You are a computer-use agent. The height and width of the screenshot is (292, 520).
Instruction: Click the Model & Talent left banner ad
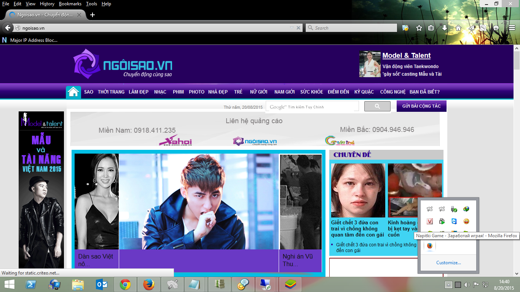[41, 190]
